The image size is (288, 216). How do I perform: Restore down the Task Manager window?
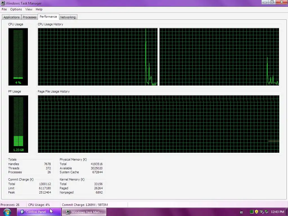coord(272,2)
